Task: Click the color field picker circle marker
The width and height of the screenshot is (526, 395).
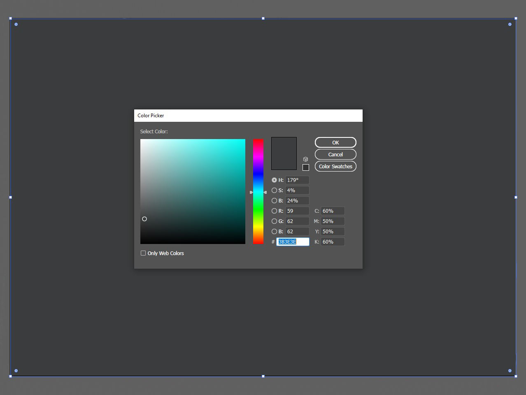Action: click(144, 219)
